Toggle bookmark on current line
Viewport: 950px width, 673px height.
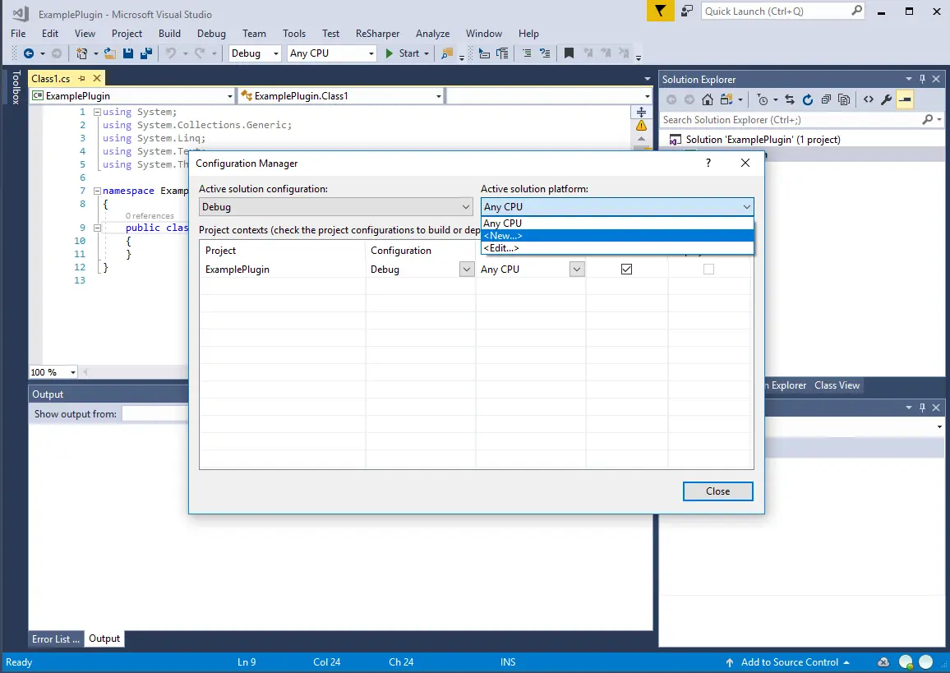(569, 53)
